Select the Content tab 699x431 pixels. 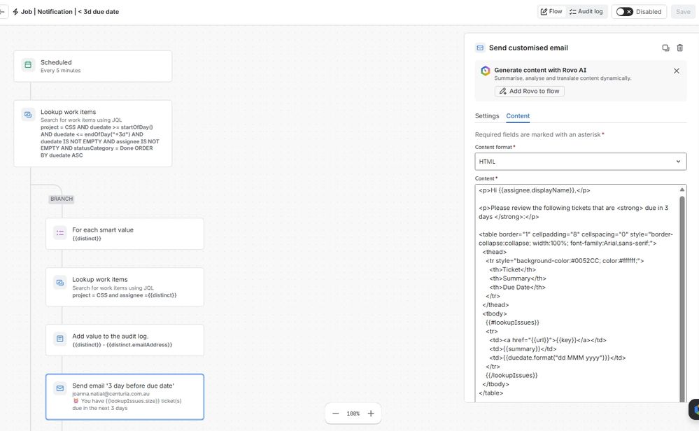point(518,116)
